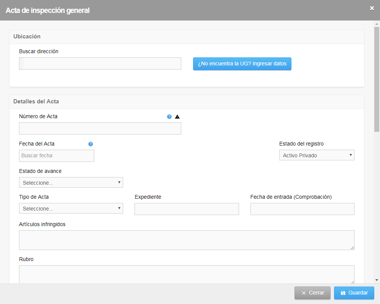Click the warning triangle icon near Número de Acta

tap(177, 117)
